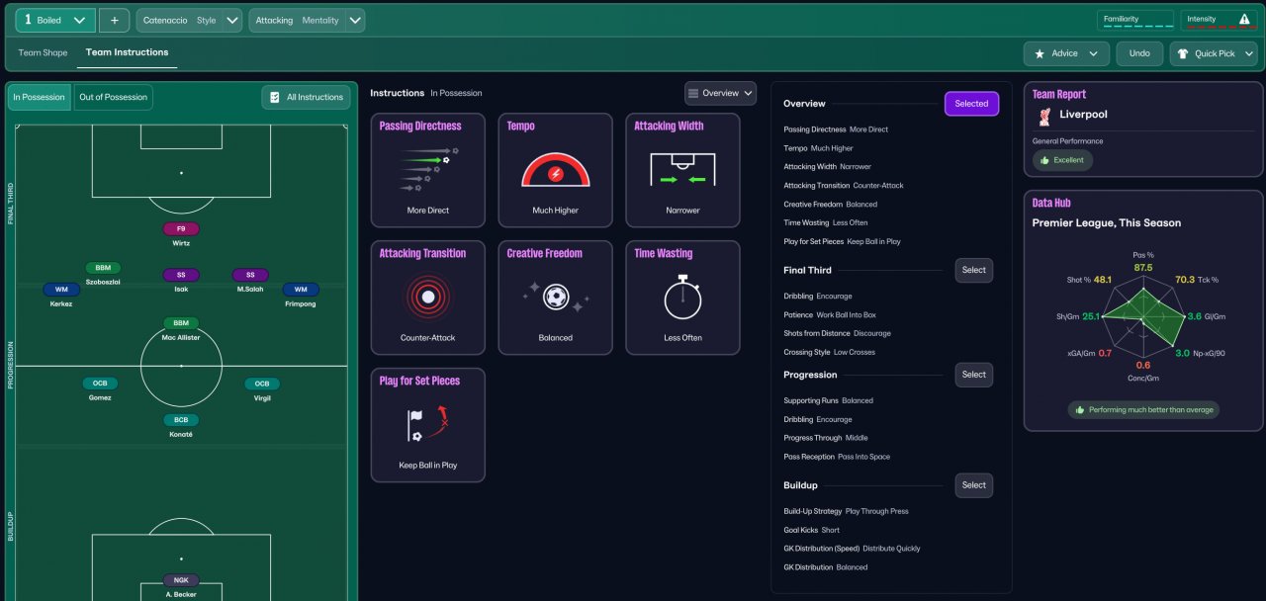Click Pass Reception Pass Into Space text
This screenshot has width=1266, height=601.
tap(837, 457)
